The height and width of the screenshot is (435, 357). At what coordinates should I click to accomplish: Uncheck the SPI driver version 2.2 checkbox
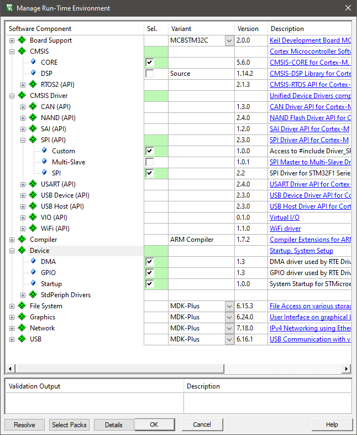pyautogui.click(x=150, y=173)
